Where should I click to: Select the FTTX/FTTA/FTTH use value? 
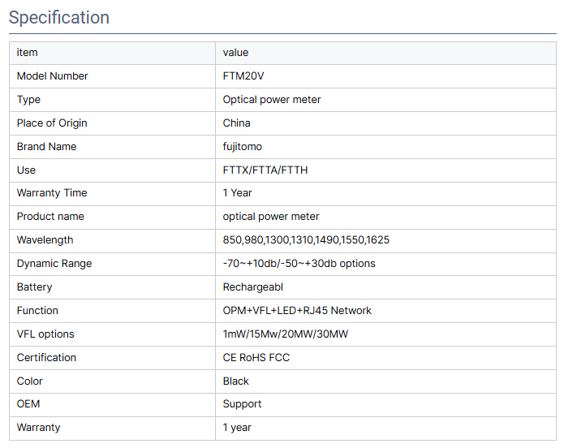click(x=265, y=170)
